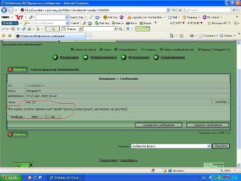Click Как разместить объявление? link
Viewport: 241px width, 181px height.
pyautogui.click(x=22, y=45)
